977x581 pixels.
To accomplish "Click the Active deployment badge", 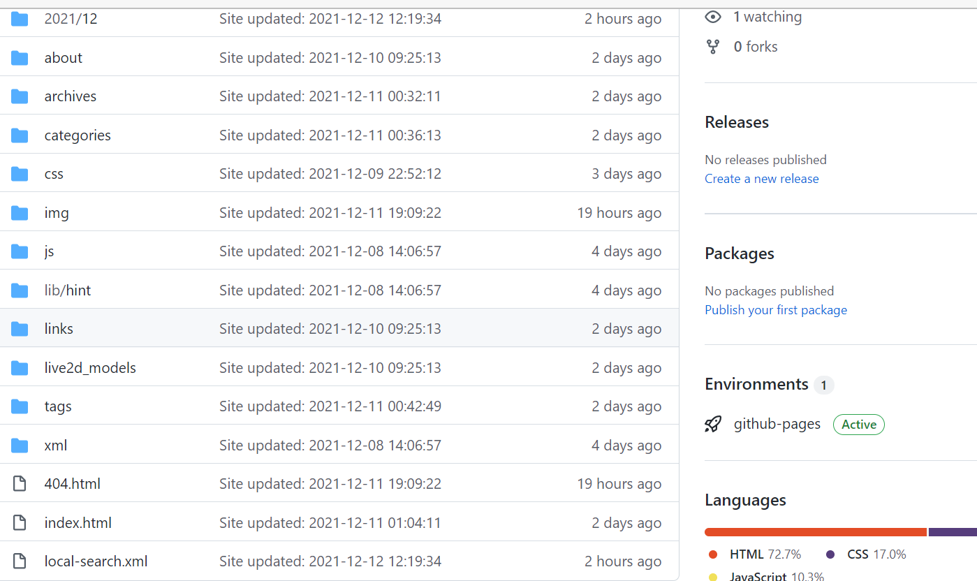I will pos(859,425).
